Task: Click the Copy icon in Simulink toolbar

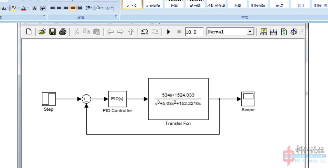Action: [x=86, y=31]
